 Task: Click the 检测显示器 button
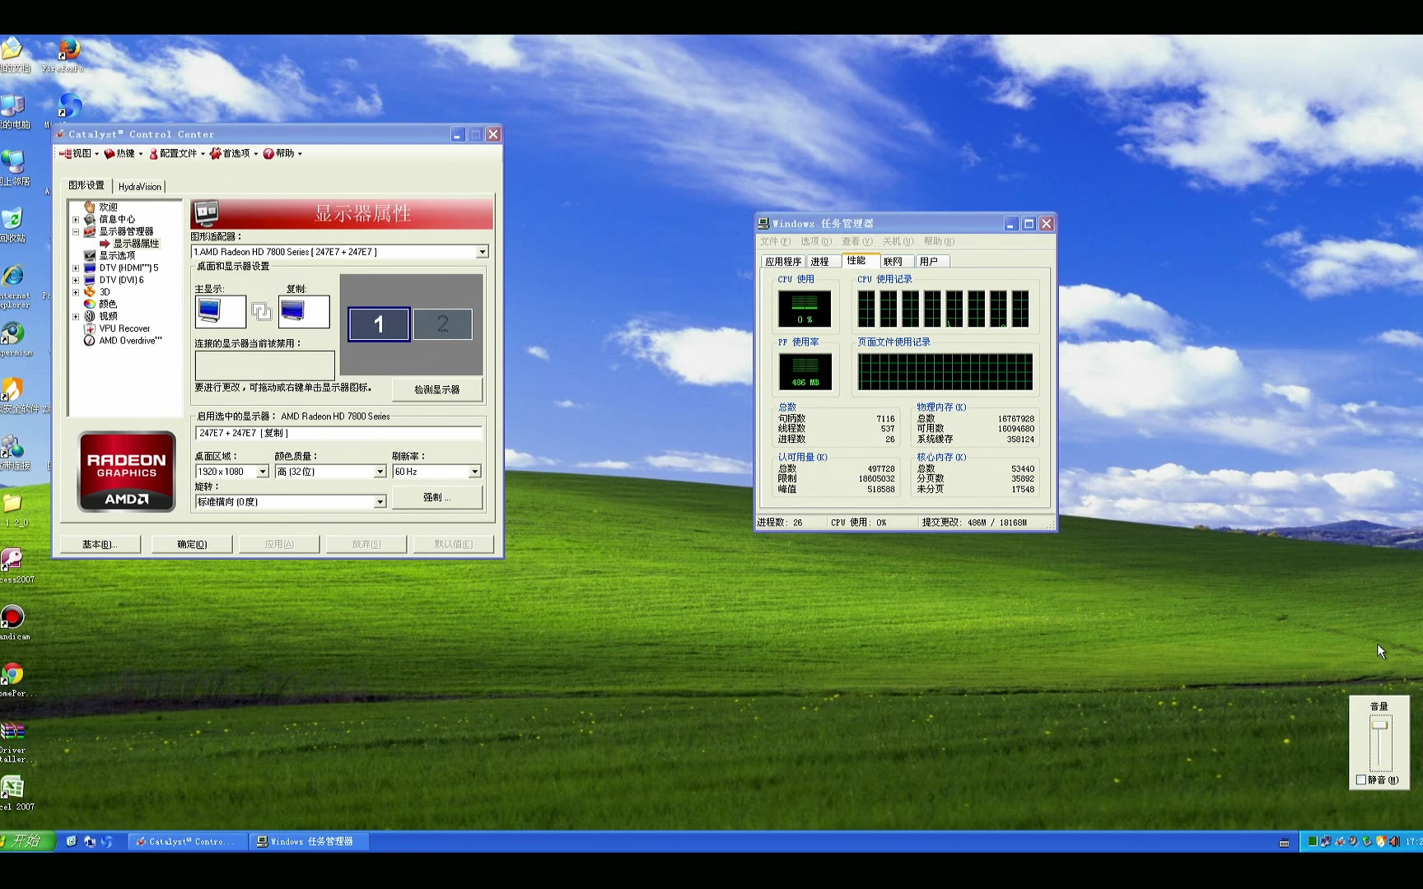coord(436,389)
